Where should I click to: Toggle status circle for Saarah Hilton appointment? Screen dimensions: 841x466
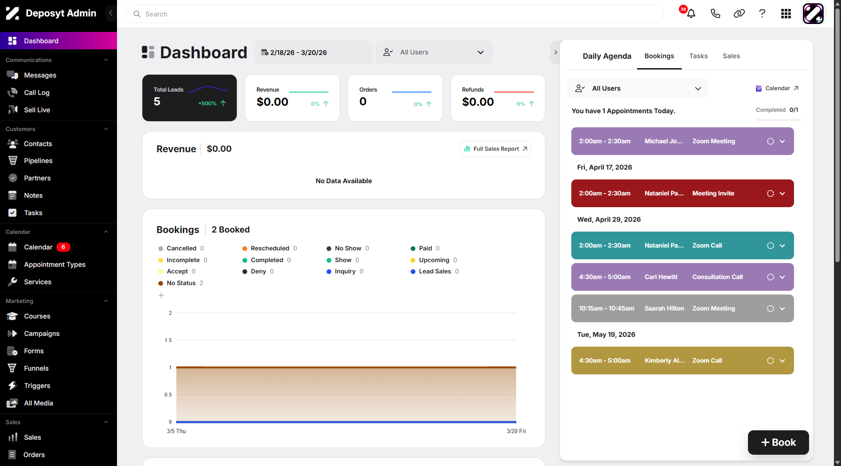point(771,309)
